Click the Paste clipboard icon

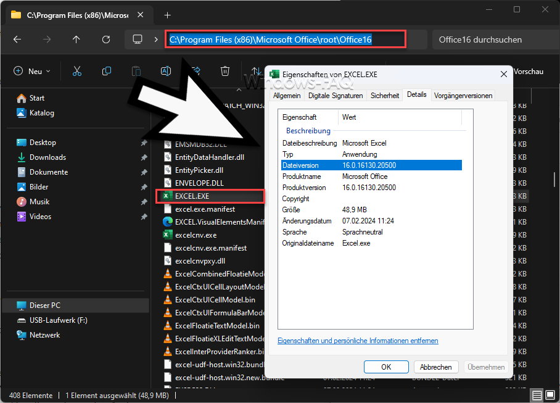(136, 71)
